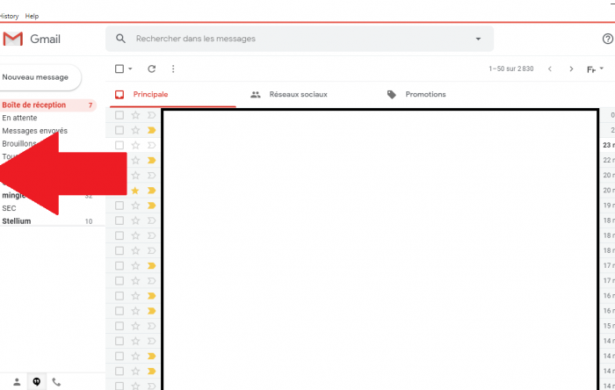This screenshot has height=390, width=615.
Task: Click the Nouveau message button
Action: [40, 77]
